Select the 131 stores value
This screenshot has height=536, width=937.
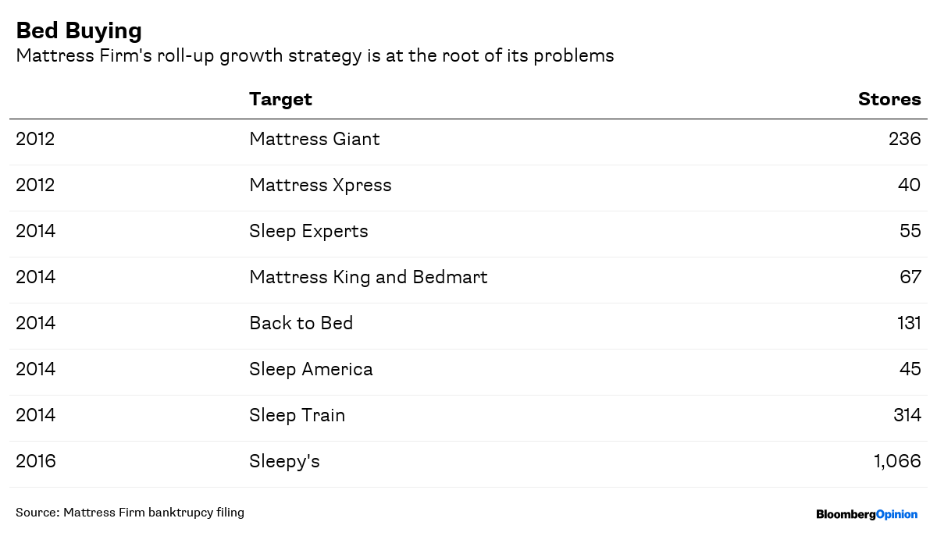(x=909, y=323)
